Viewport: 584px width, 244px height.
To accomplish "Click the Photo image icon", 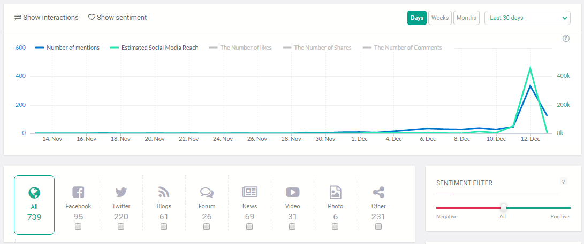I will (x=335, y=192).
